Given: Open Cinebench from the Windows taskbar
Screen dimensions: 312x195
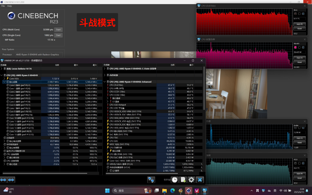Looking at the screenshot, I should tap(188, 191).
